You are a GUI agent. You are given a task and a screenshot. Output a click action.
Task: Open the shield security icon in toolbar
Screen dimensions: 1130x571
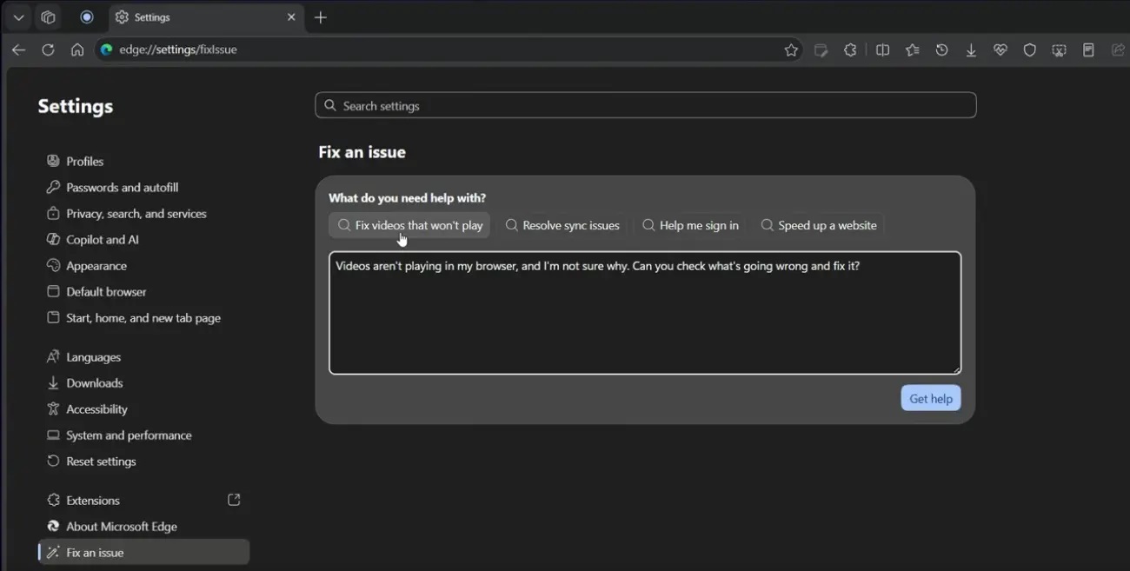click(1030, 50)
